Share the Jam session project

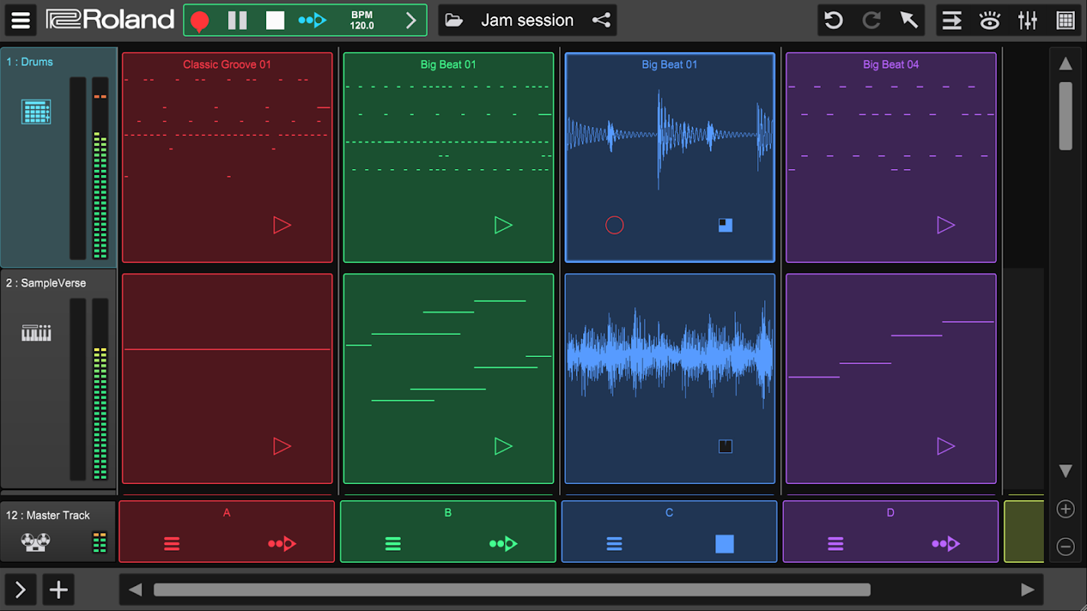click(x=601, y=21)
